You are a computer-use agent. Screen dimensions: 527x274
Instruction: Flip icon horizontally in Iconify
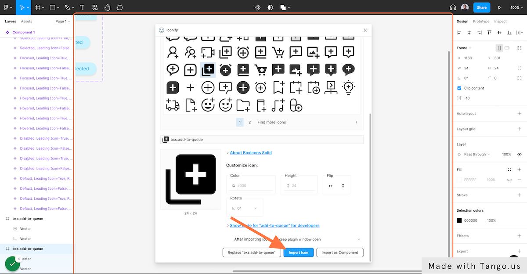tap(331, 186)
